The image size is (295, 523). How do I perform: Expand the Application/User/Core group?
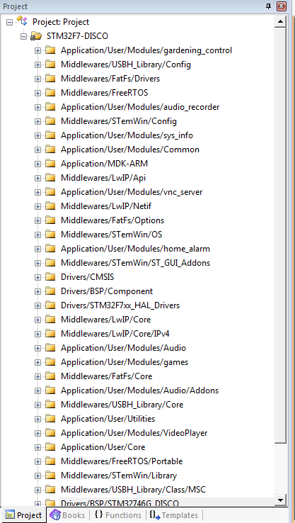(x=37, y=447)
